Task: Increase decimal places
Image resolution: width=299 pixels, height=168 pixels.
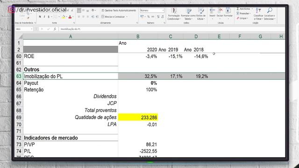Action: pos(158,17)
